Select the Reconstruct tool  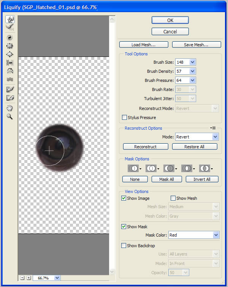tap(10, 27)
